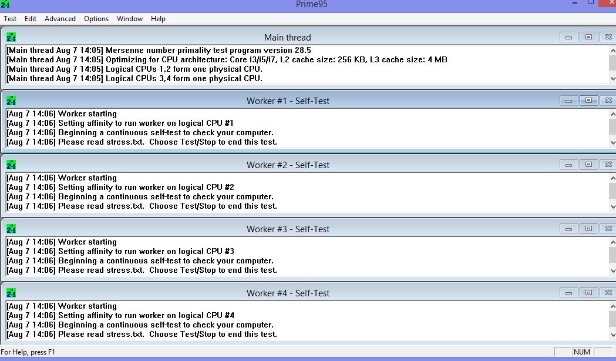Click 'Setting affinity' line for logical CPU #1

point(120,123)
